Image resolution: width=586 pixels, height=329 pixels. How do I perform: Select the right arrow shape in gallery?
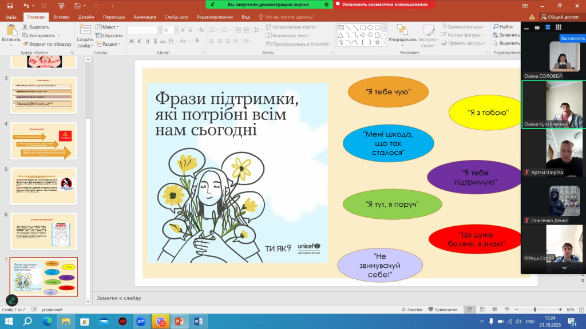tap(362, 35)
